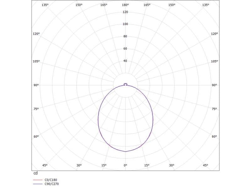Click the C90/C270 legend label

click(51, 184)
